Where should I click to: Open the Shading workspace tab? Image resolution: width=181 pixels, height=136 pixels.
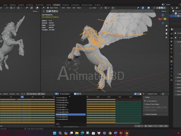49,5
